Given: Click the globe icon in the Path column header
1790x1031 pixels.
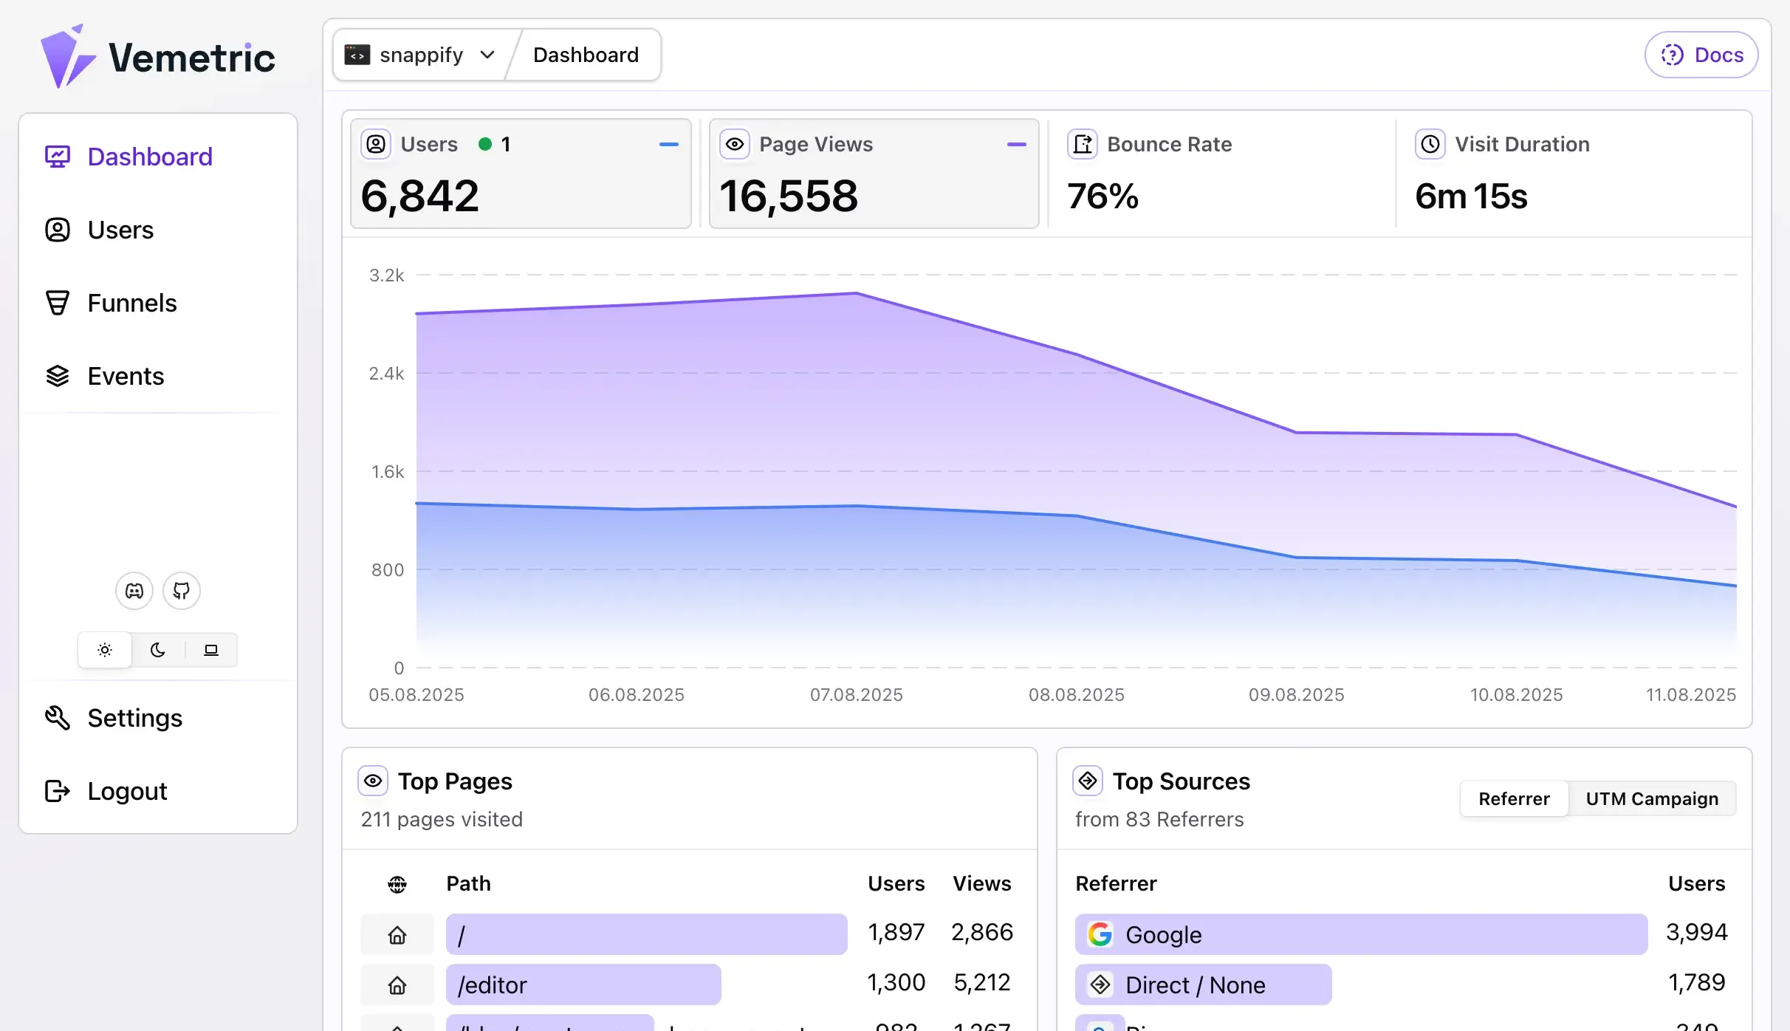Looking at the screenshot, I should click(397, 883).
